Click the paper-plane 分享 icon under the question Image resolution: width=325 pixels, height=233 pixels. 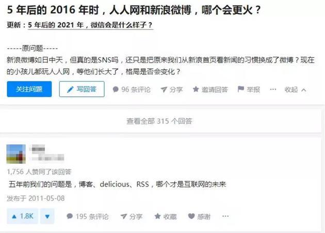tap(164, 89)
